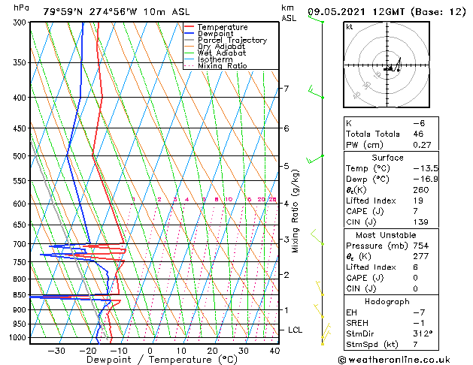Image resolution: width=473 pixels, height=365 pixels.
Task: Click the PW (cm) value 0.27
Action: tap(422, 144)
